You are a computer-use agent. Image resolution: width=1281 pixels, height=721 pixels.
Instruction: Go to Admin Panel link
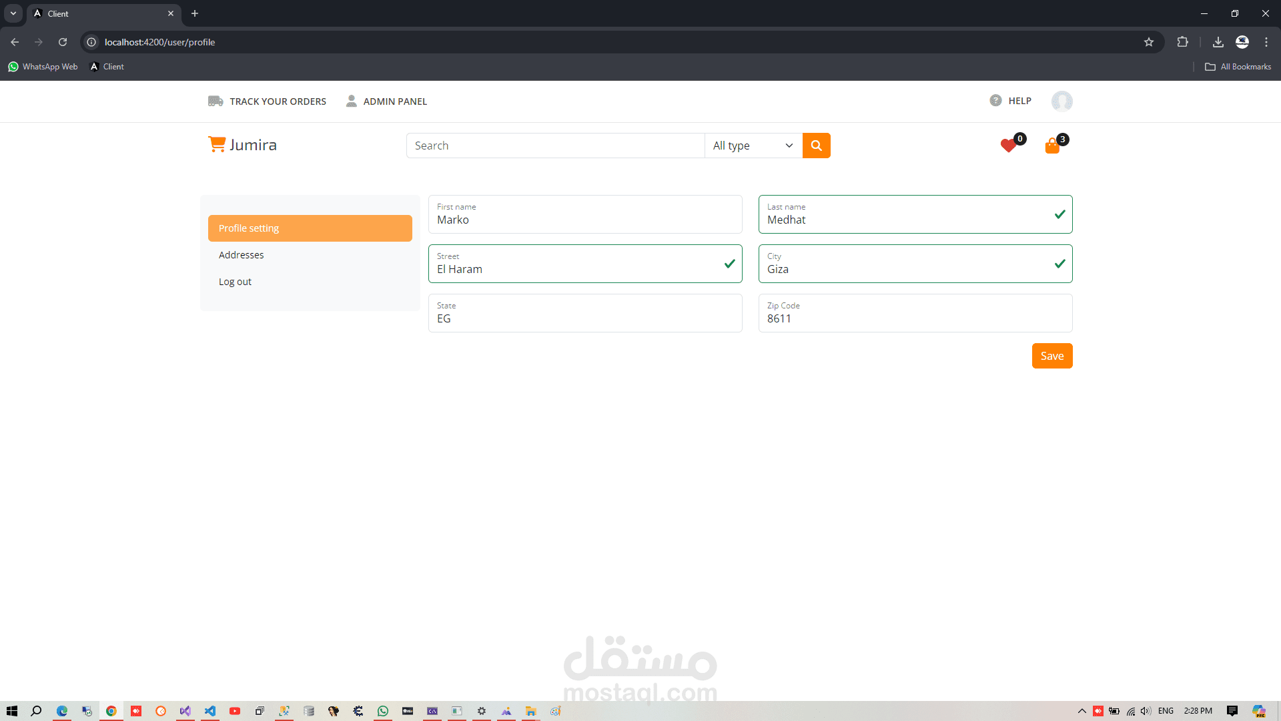394,101
